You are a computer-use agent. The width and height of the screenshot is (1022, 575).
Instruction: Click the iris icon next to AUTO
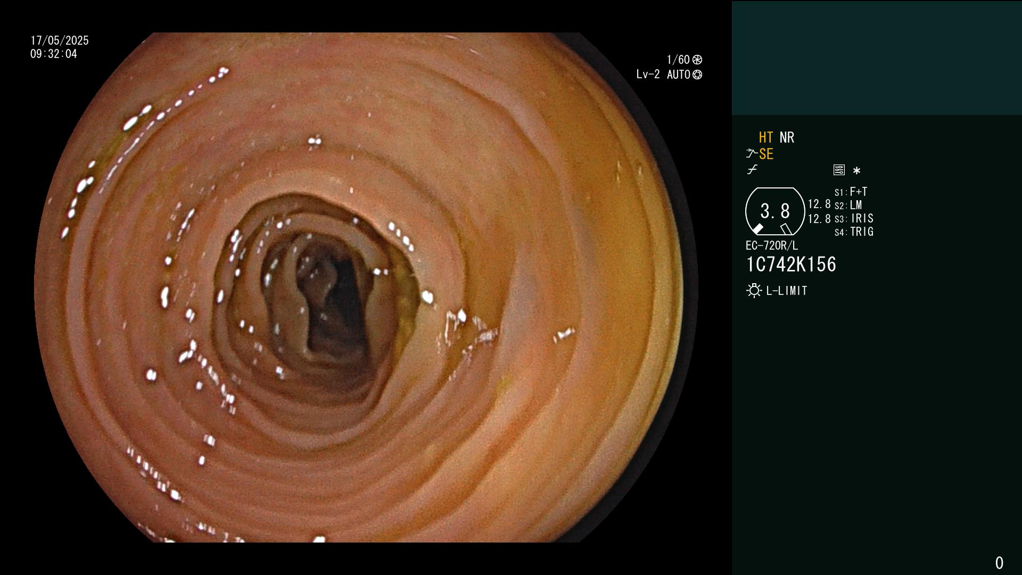[x=697, y=75]
